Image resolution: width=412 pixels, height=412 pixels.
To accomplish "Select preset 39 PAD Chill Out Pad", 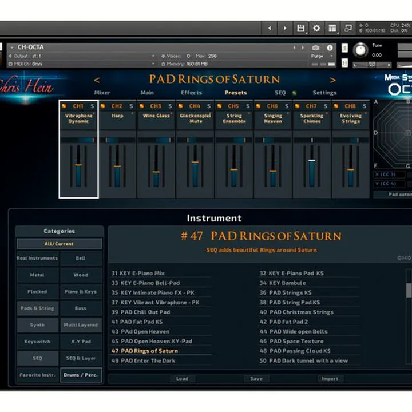I will (x=161, y=312).
